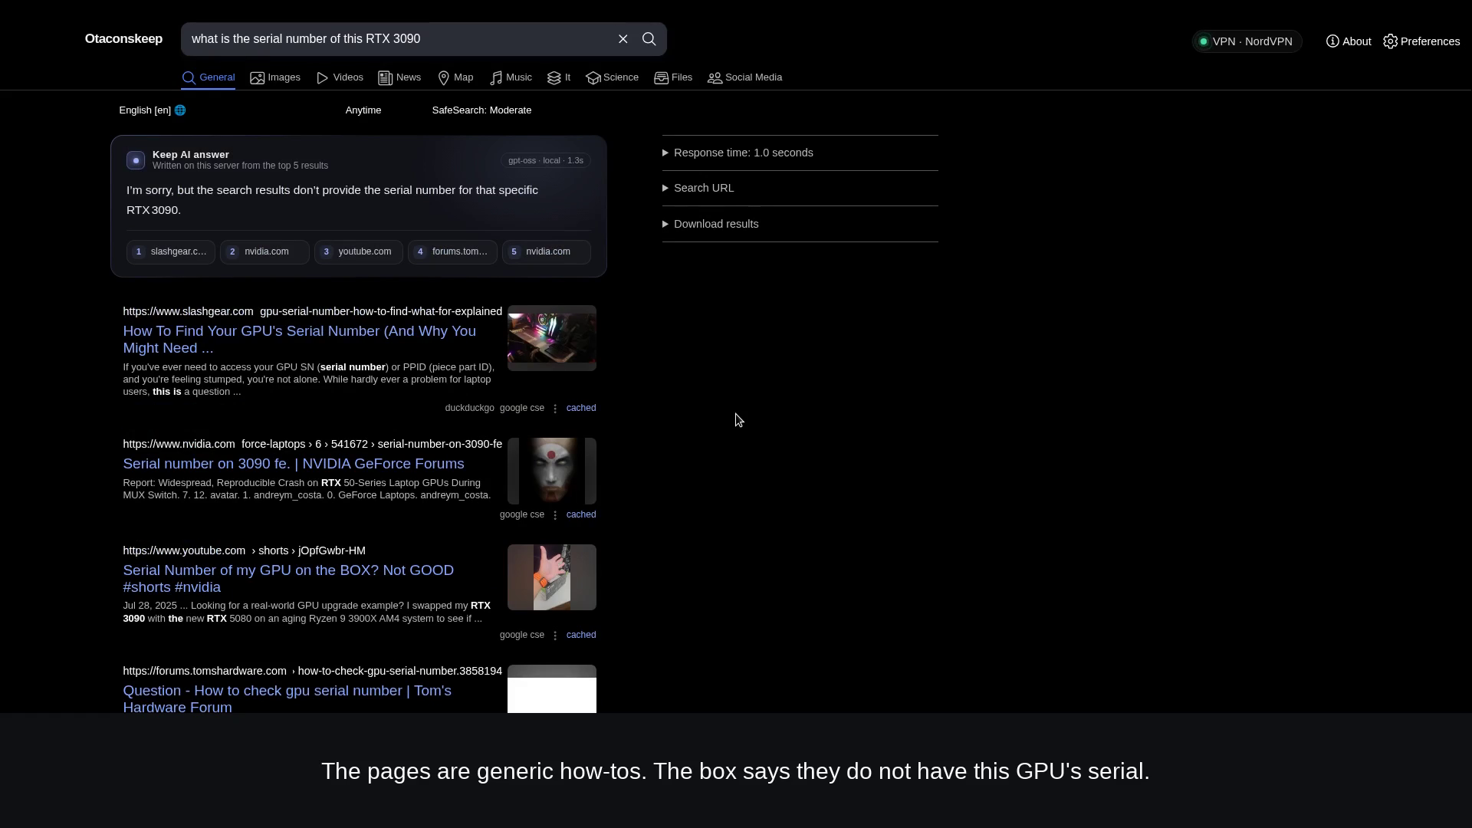Click the forums.tomshardware.com result URL
Screen dimensions: 1472x828
(313, 671)
